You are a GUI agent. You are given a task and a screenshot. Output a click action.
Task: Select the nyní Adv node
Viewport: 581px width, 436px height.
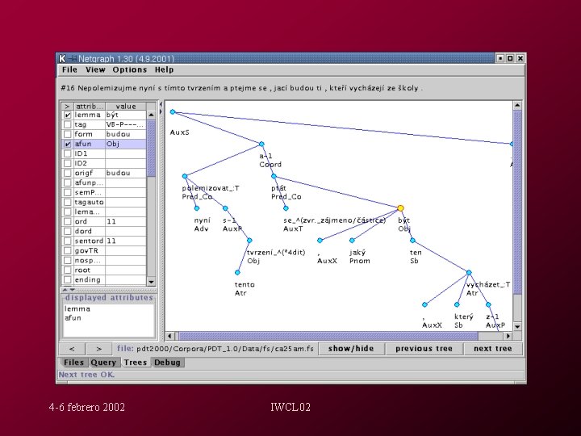point(197,208)
